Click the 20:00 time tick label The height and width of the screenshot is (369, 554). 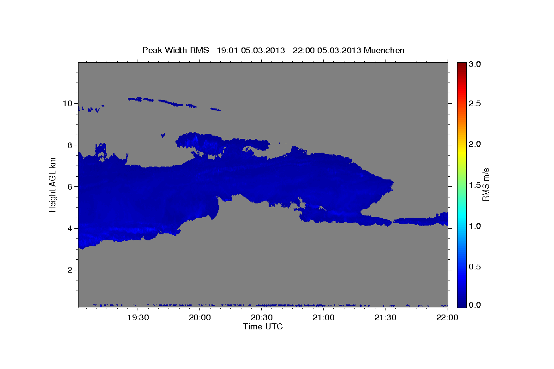point(201,318)
